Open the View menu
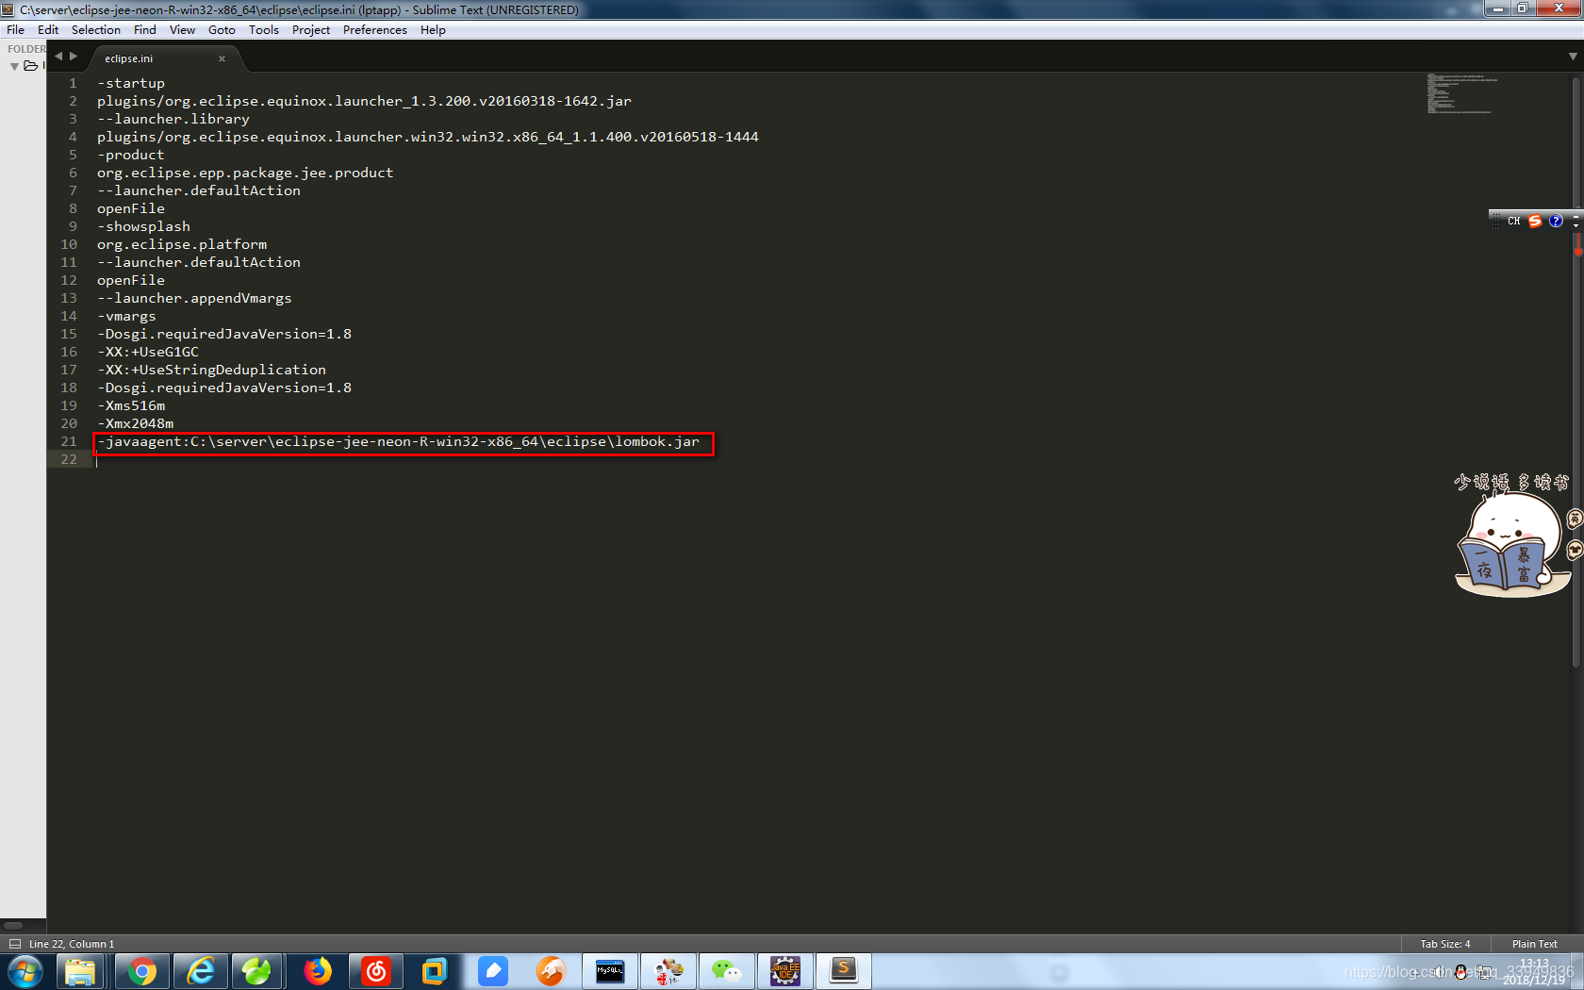This screenshot has width=1584, height=990. click(x=182, y=30)
